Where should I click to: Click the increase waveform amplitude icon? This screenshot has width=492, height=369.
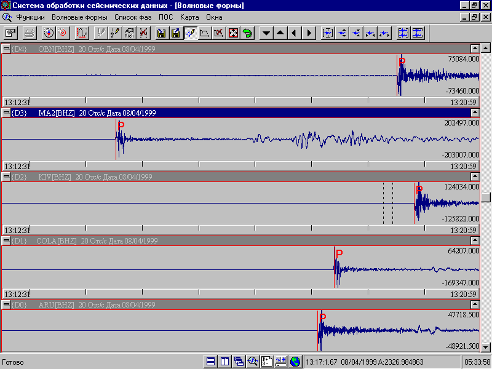point(342,33)
